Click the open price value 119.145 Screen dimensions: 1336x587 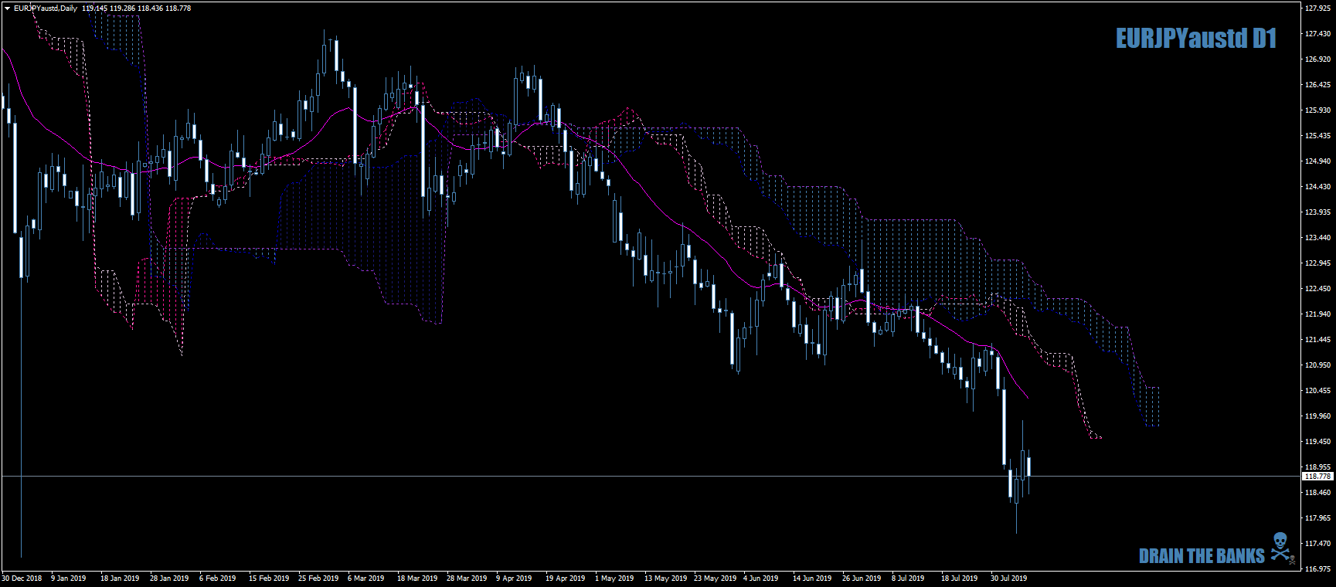[94, 8]
